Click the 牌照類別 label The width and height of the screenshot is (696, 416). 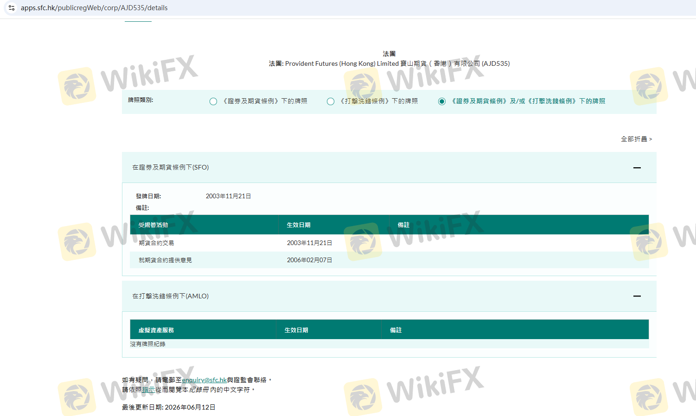click(140, 100)
